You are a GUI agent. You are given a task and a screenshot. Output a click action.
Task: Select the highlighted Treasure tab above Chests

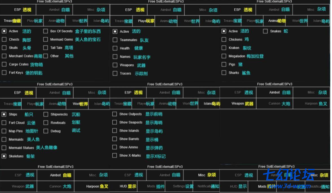pyautogui.click(x=11, y=21)
